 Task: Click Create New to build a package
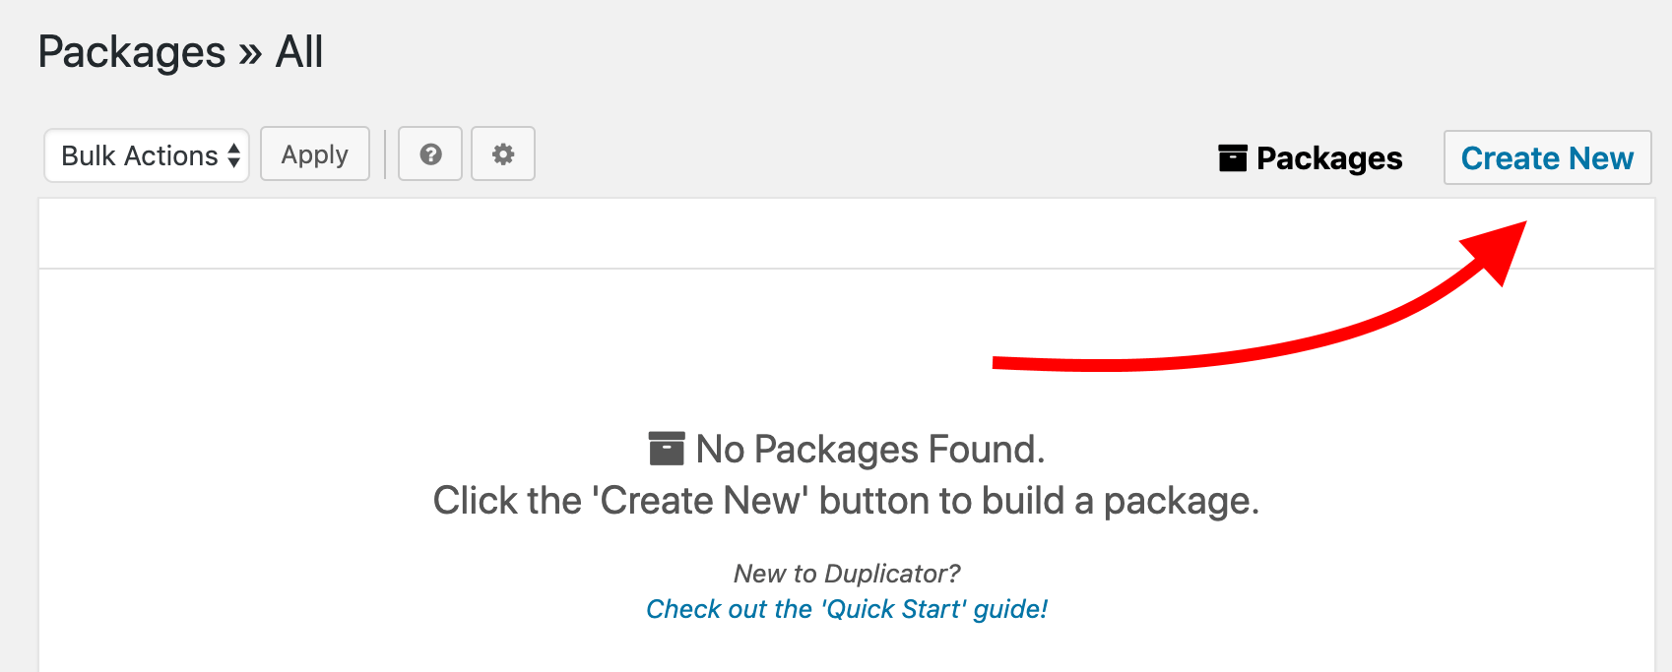(x=1546, y=157)
